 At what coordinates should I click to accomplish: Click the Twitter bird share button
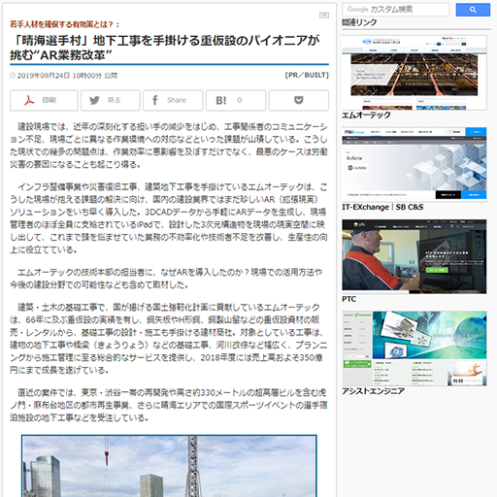(x=111, y=100)
